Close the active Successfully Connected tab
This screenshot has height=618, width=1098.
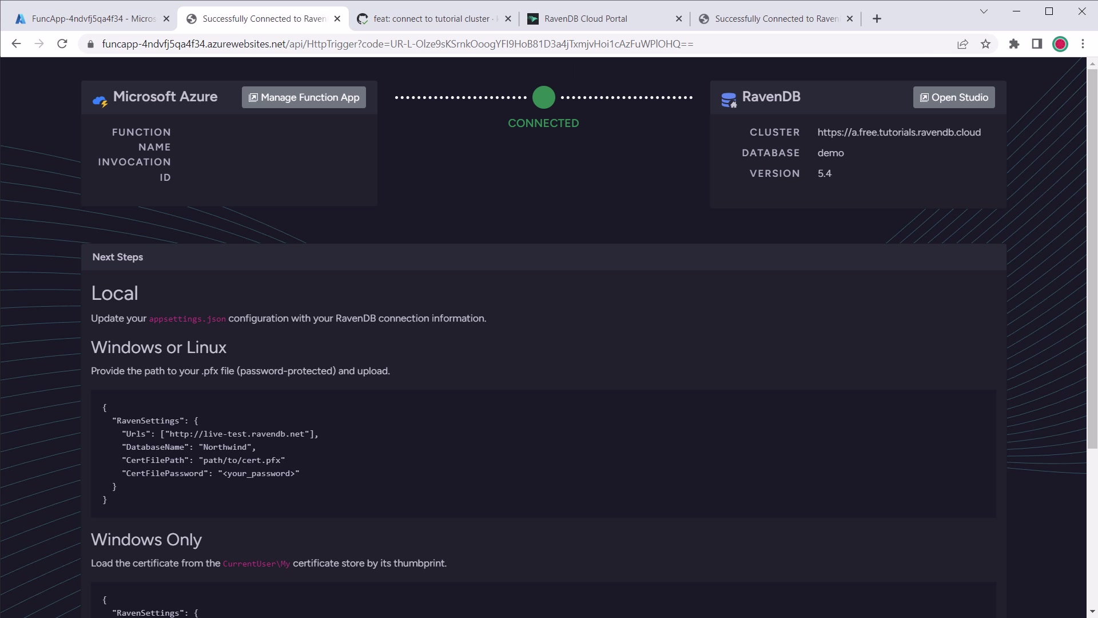(x=337, y=19)
